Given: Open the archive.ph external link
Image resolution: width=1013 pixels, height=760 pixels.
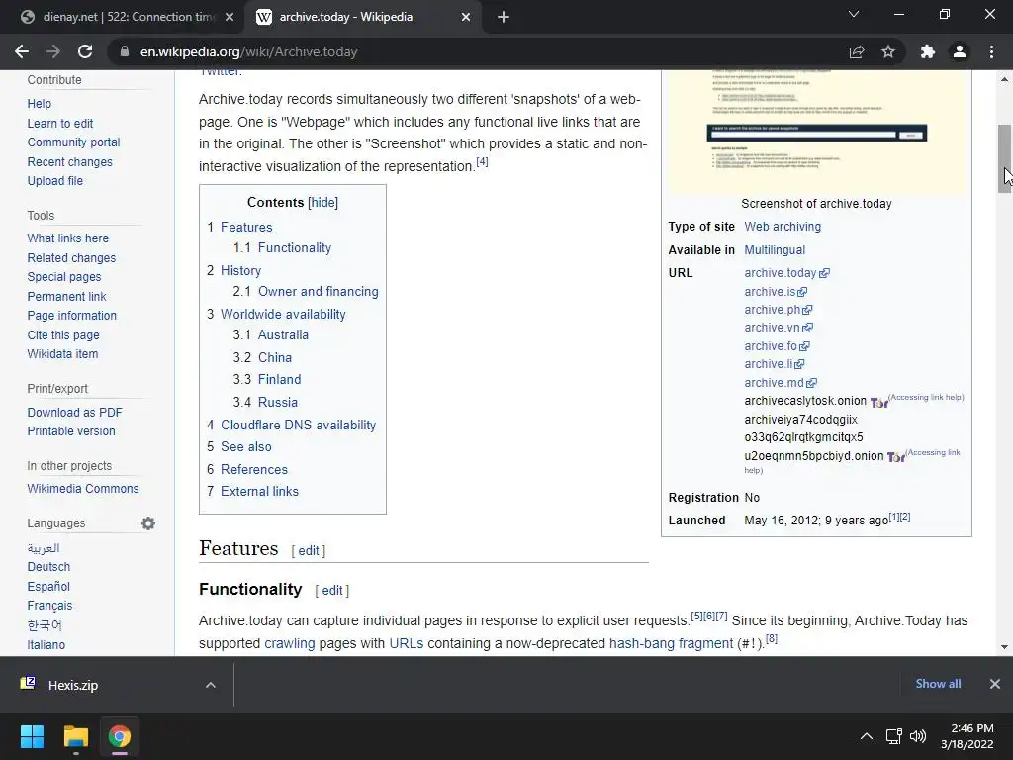Looking at the screenshot, I should [778, 310].
